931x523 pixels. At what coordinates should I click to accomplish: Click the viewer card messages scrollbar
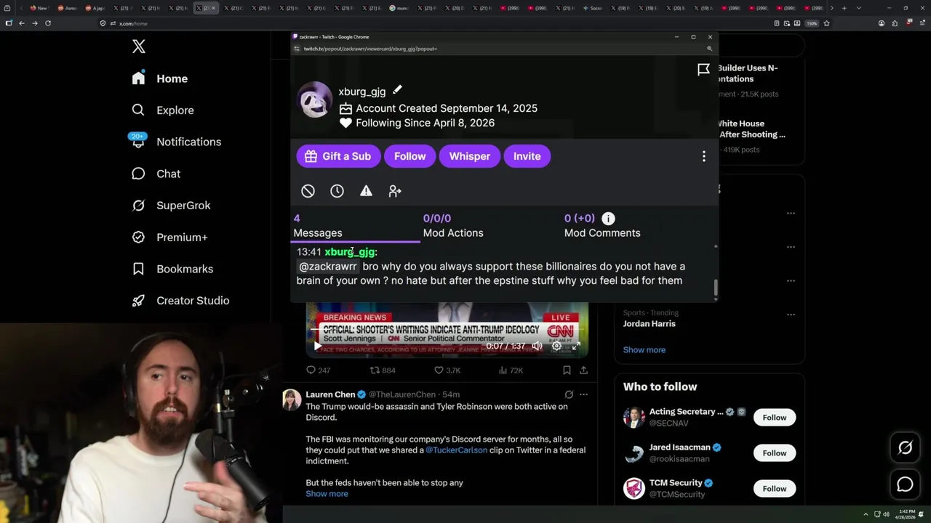716,288
